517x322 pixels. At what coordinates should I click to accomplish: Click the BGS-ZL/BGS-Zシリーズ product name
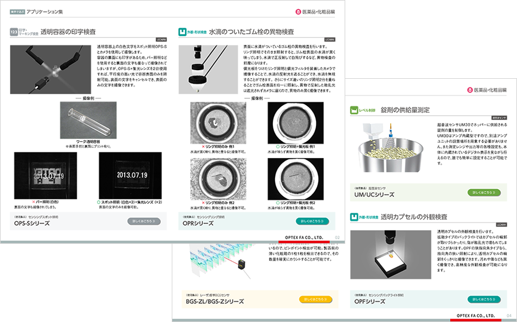pos(212,301)
